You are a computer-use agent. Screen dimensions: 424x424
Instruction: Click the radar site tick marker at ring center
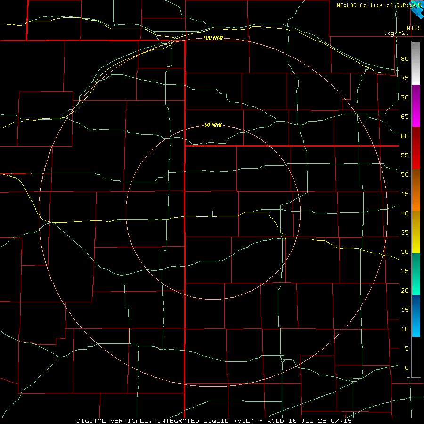213,213
